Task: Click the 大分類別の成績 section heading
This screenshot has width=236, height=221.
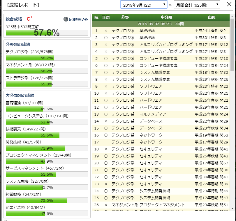Action: pyautogui.click(x=20, y=96)
